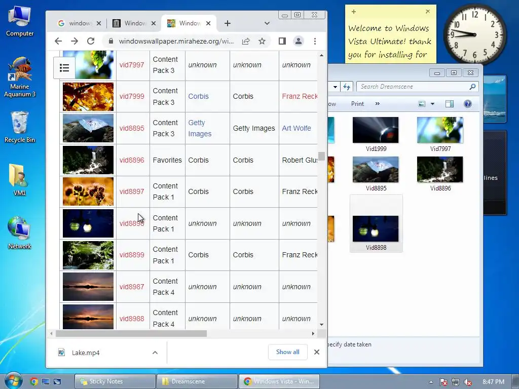Click the site lock icon in the address bar
The image size is (519, 389).
[x=111, y=41]
